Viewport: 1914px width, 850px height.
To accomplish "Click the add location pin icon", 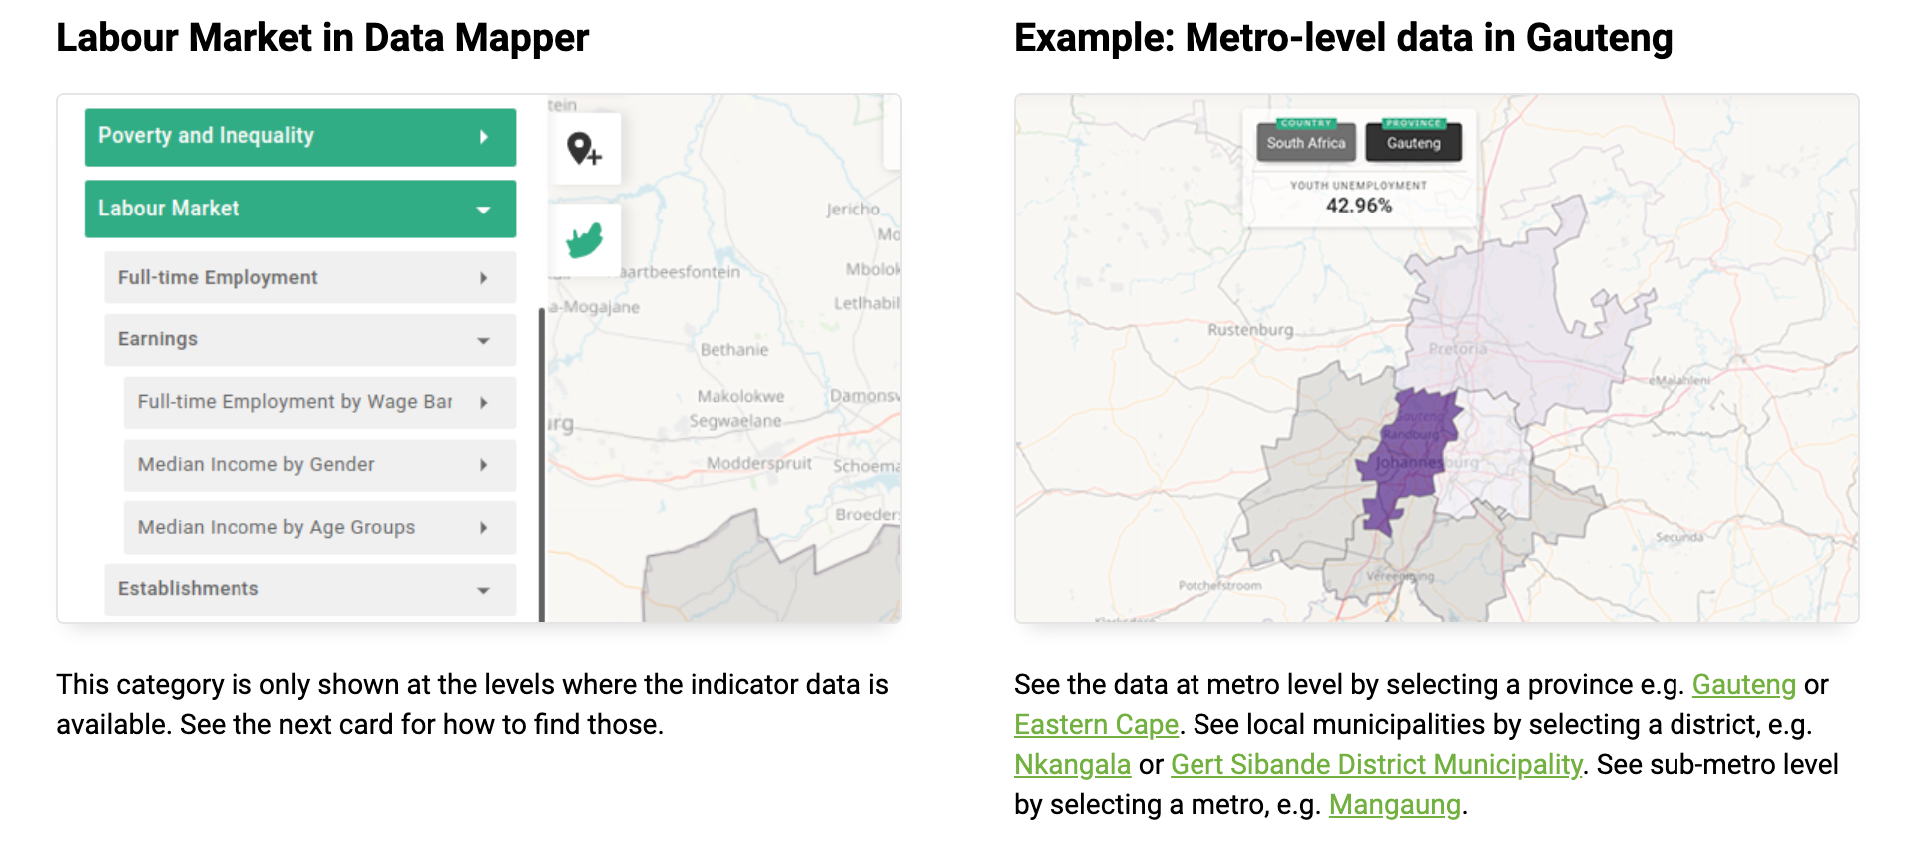I will click(584, 149).
